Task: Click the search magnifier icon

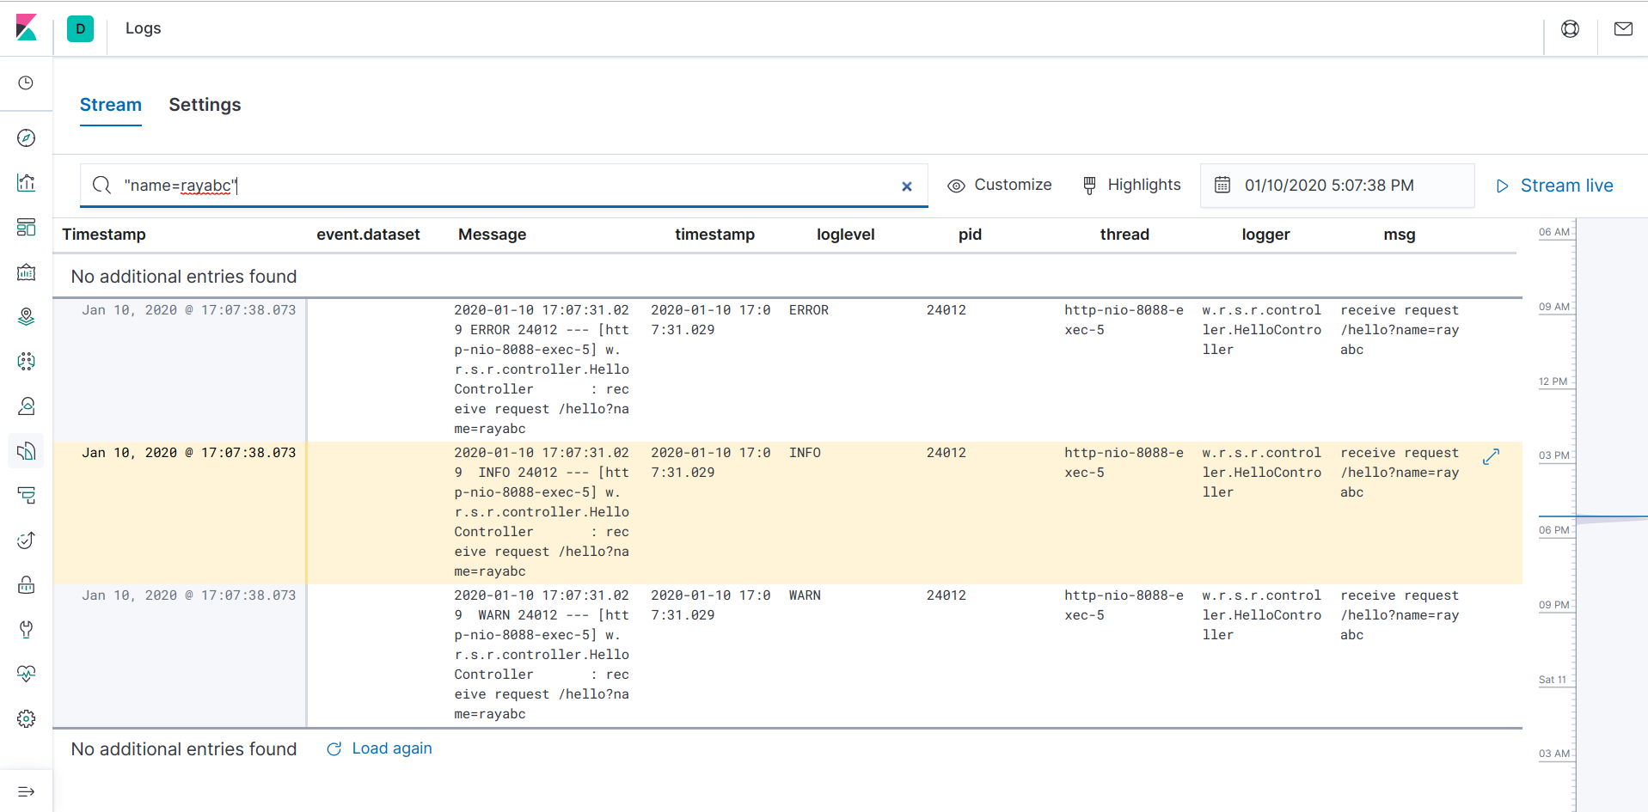Action: [x=101, y=186]
